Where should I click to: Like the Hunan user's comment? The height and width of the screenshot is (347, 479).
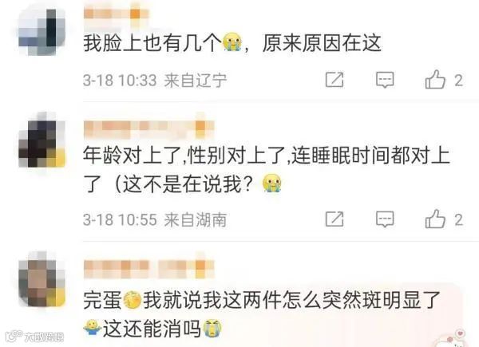pos(435,219)
